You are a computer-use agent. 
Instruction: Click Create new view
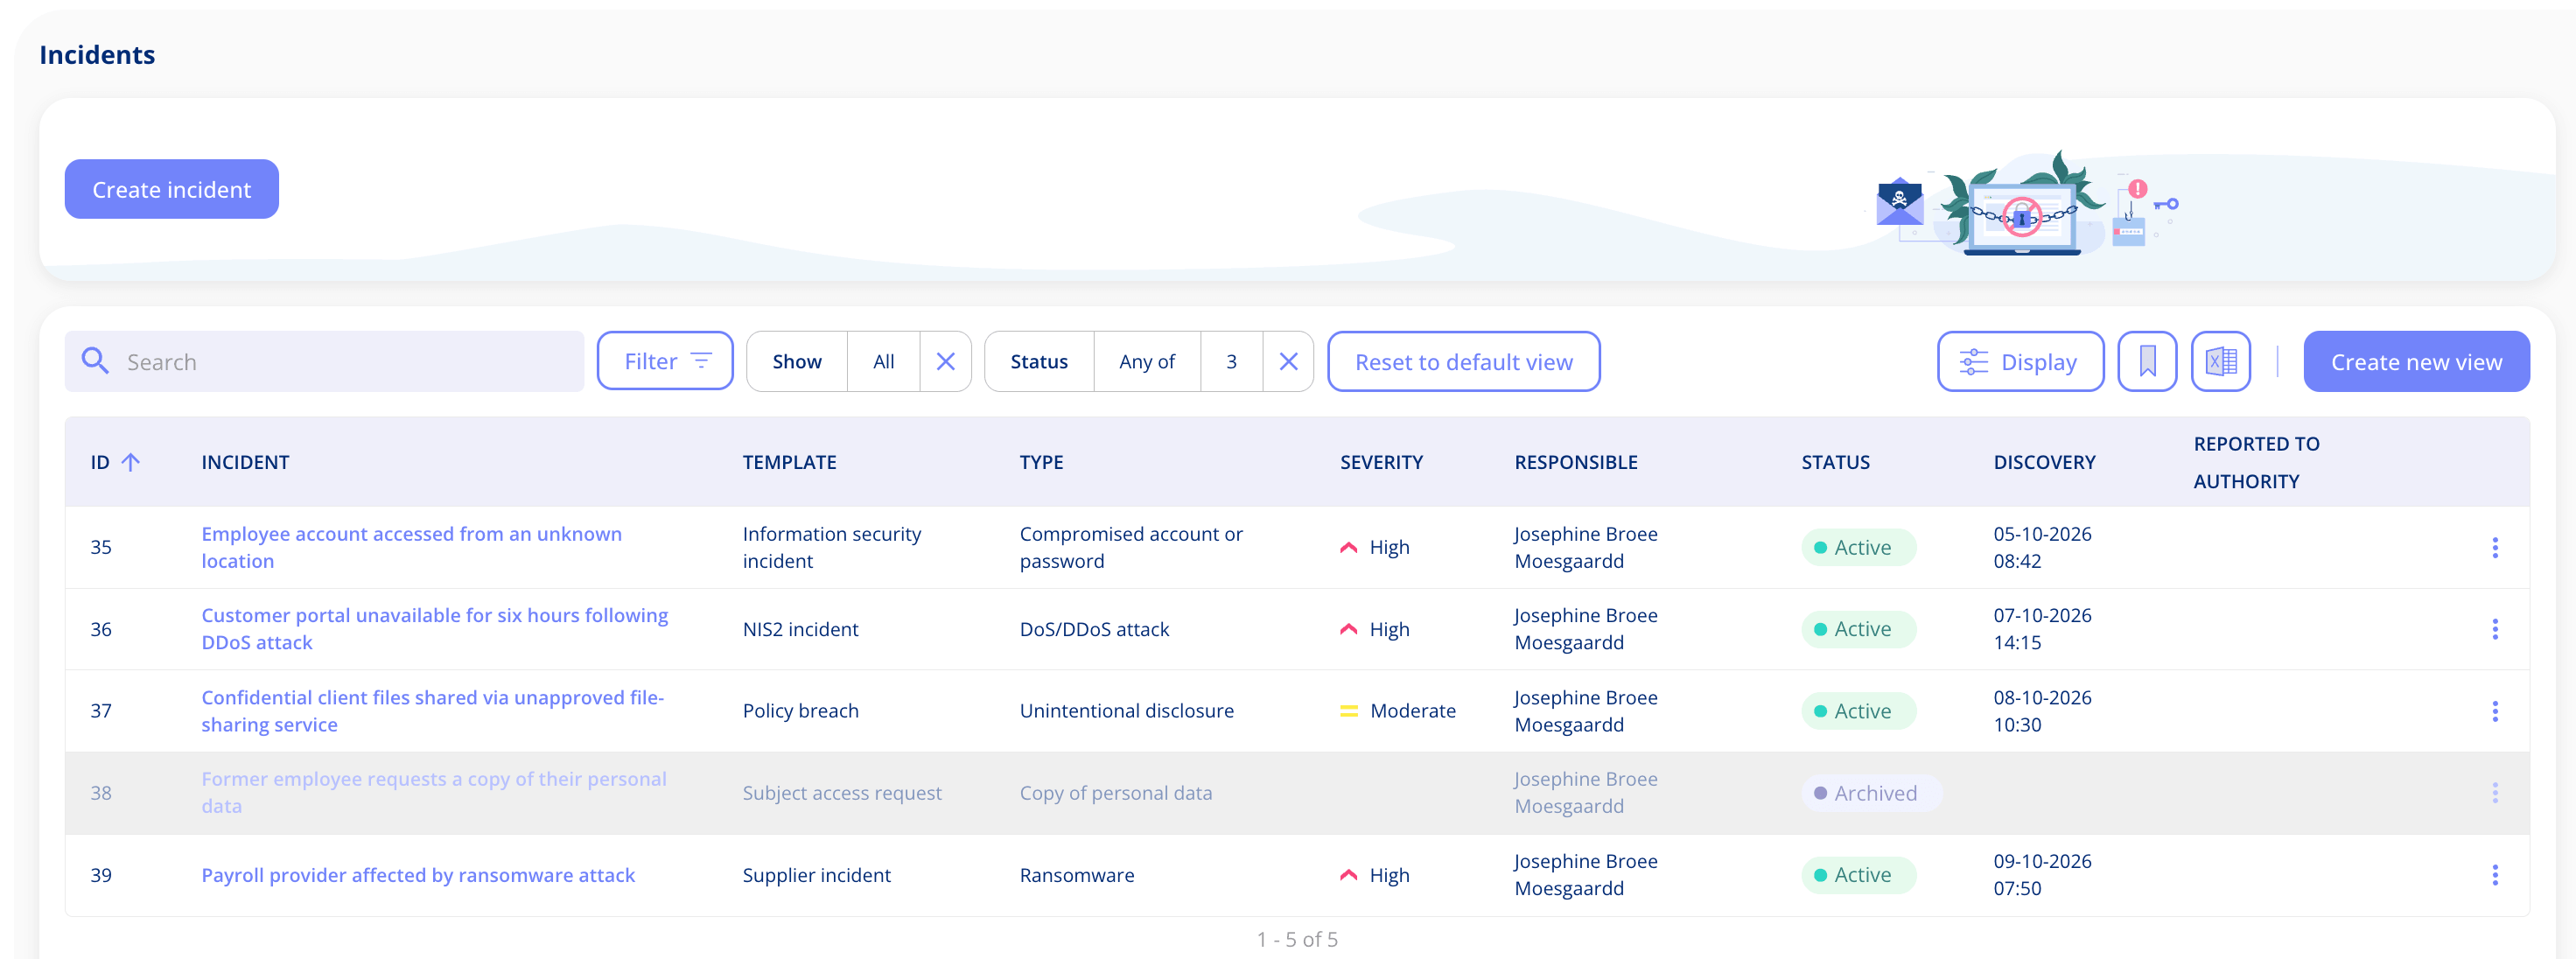pyautogui.click(x=2416, y=362)
